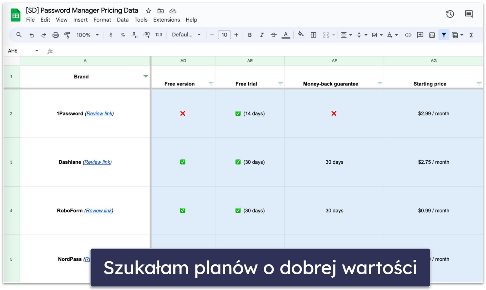Open the Insert menu
486x290 pixels.
coord(80,20)
